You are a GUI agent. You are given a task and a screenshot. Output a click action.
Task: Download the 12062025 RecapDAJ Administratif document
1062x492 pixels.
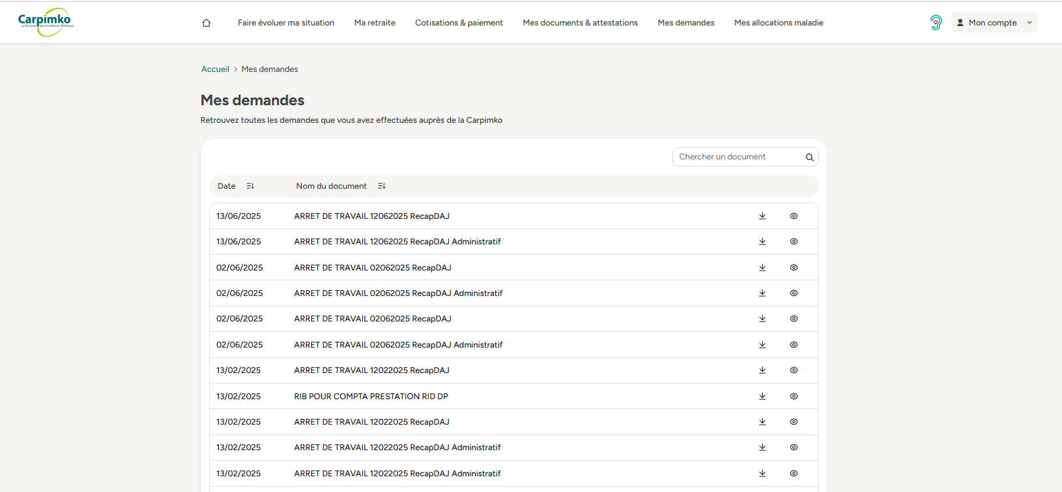click(x=762, y=242)
